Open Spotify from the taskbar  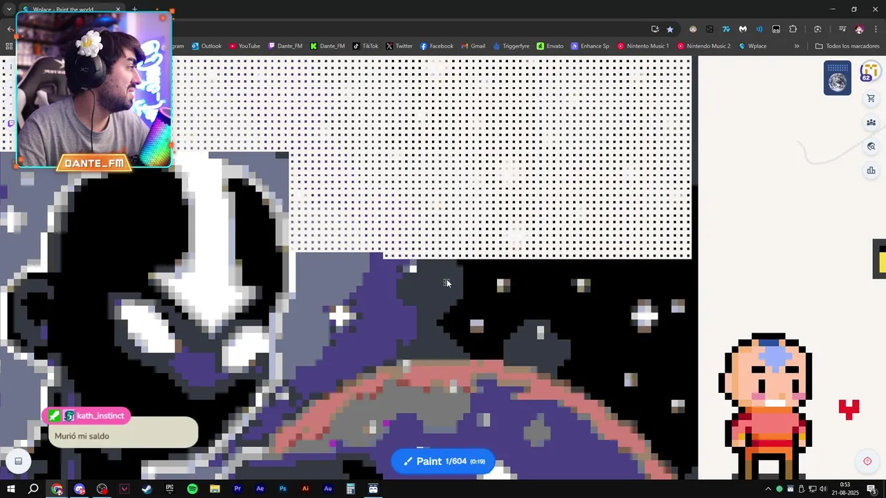[192, 489]
